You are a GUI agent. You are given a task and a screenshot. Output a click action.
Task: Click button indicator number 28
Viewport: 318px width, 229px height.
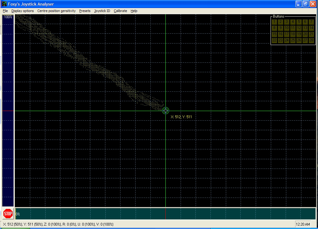311,40
